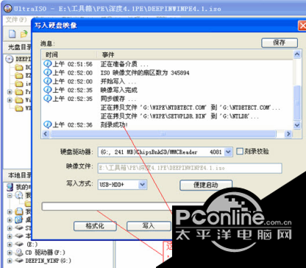Expand the Wi folder in disc tree

pyautogui.click(x=10, y=100)
